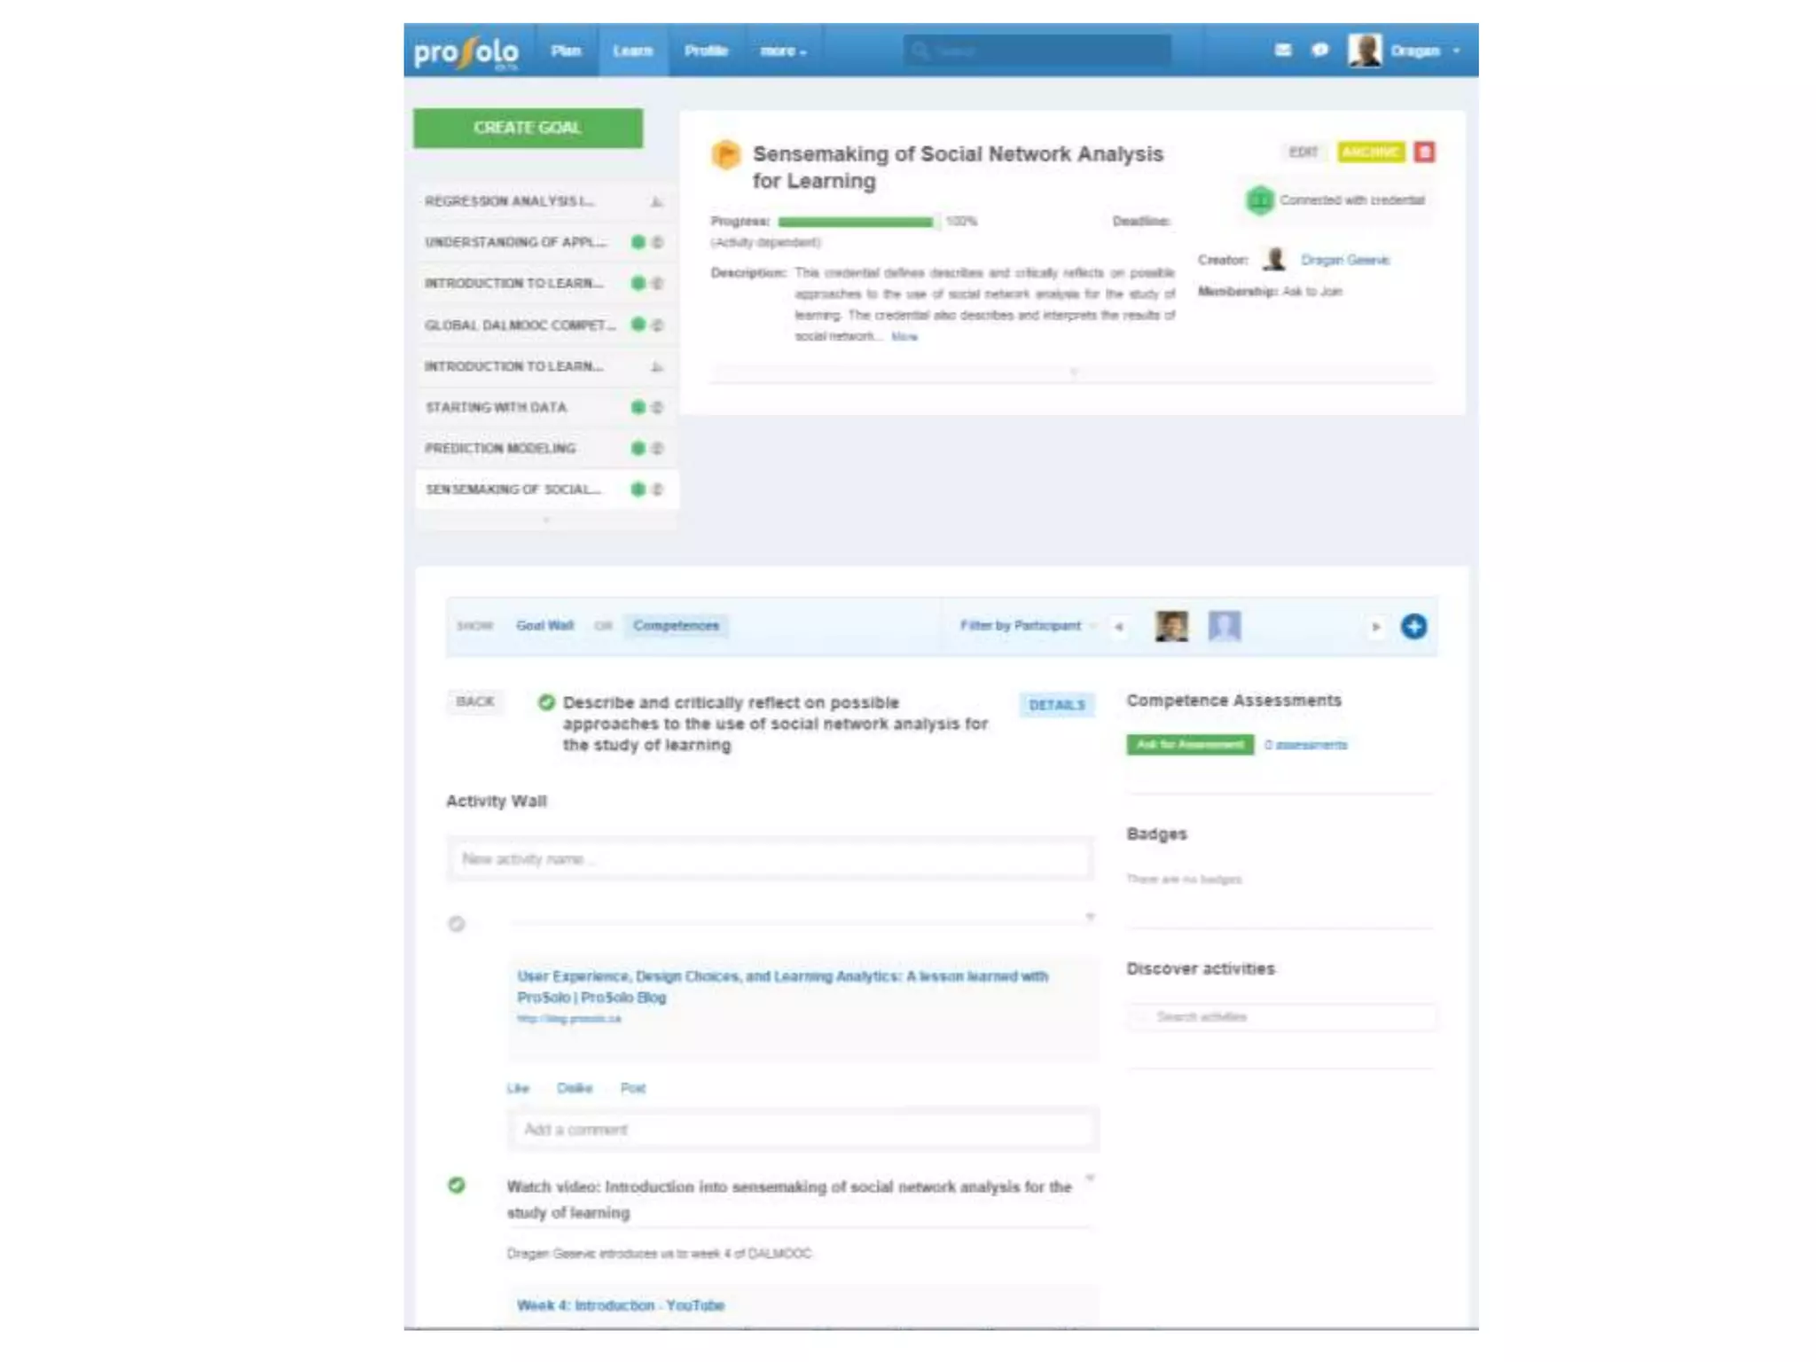Open the chat notifications bubble icon
1816x1362 pixels.
1319,51
